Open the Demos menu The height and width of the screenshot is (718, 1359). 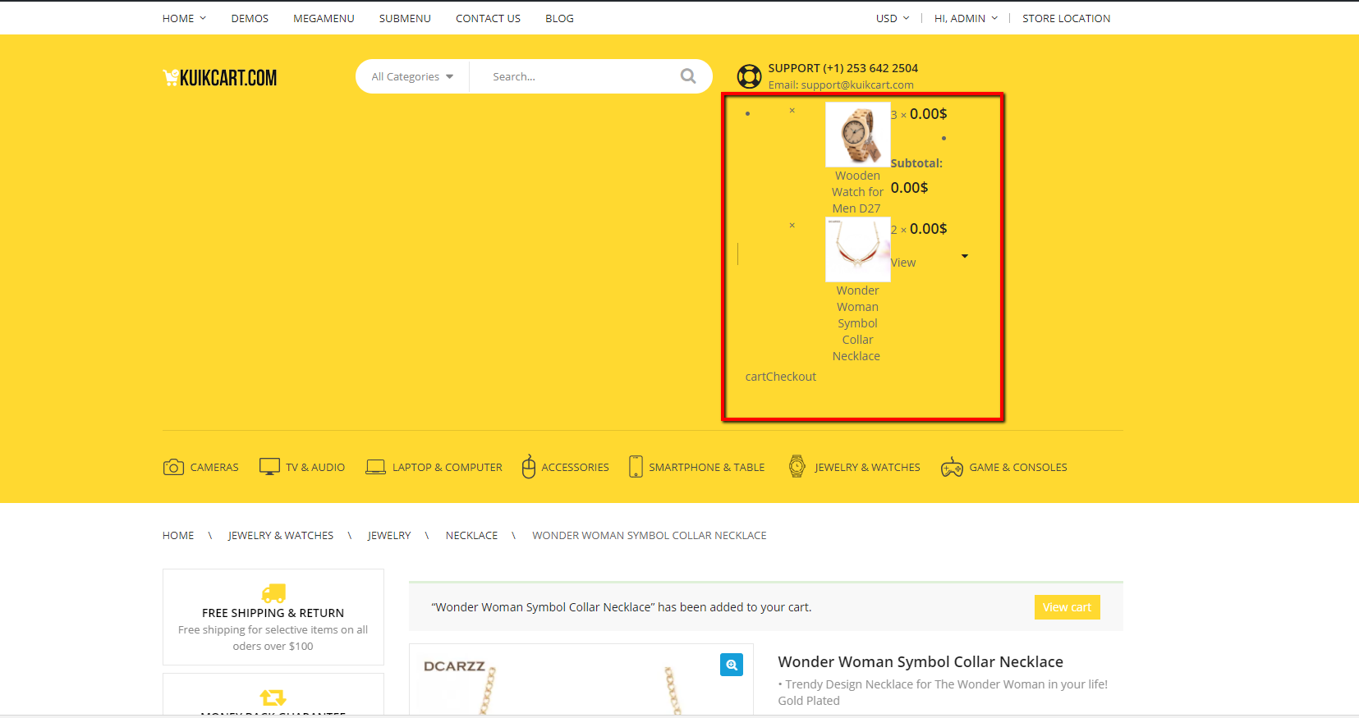pos(250,18)
